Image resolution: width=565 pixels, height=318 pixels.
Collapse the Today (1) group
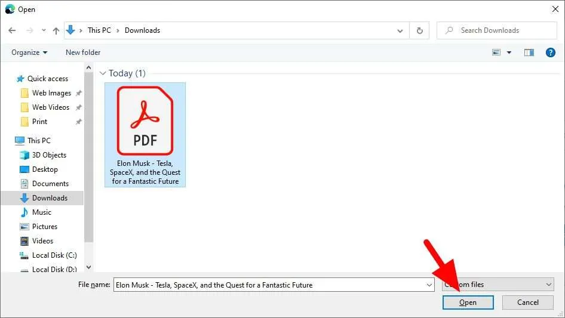pos(103,73)
